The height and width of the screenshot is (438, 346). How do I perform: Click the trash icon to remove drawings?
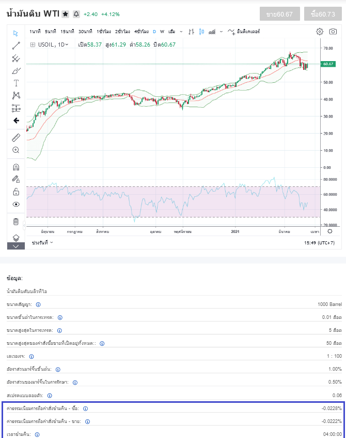point(16,222)
